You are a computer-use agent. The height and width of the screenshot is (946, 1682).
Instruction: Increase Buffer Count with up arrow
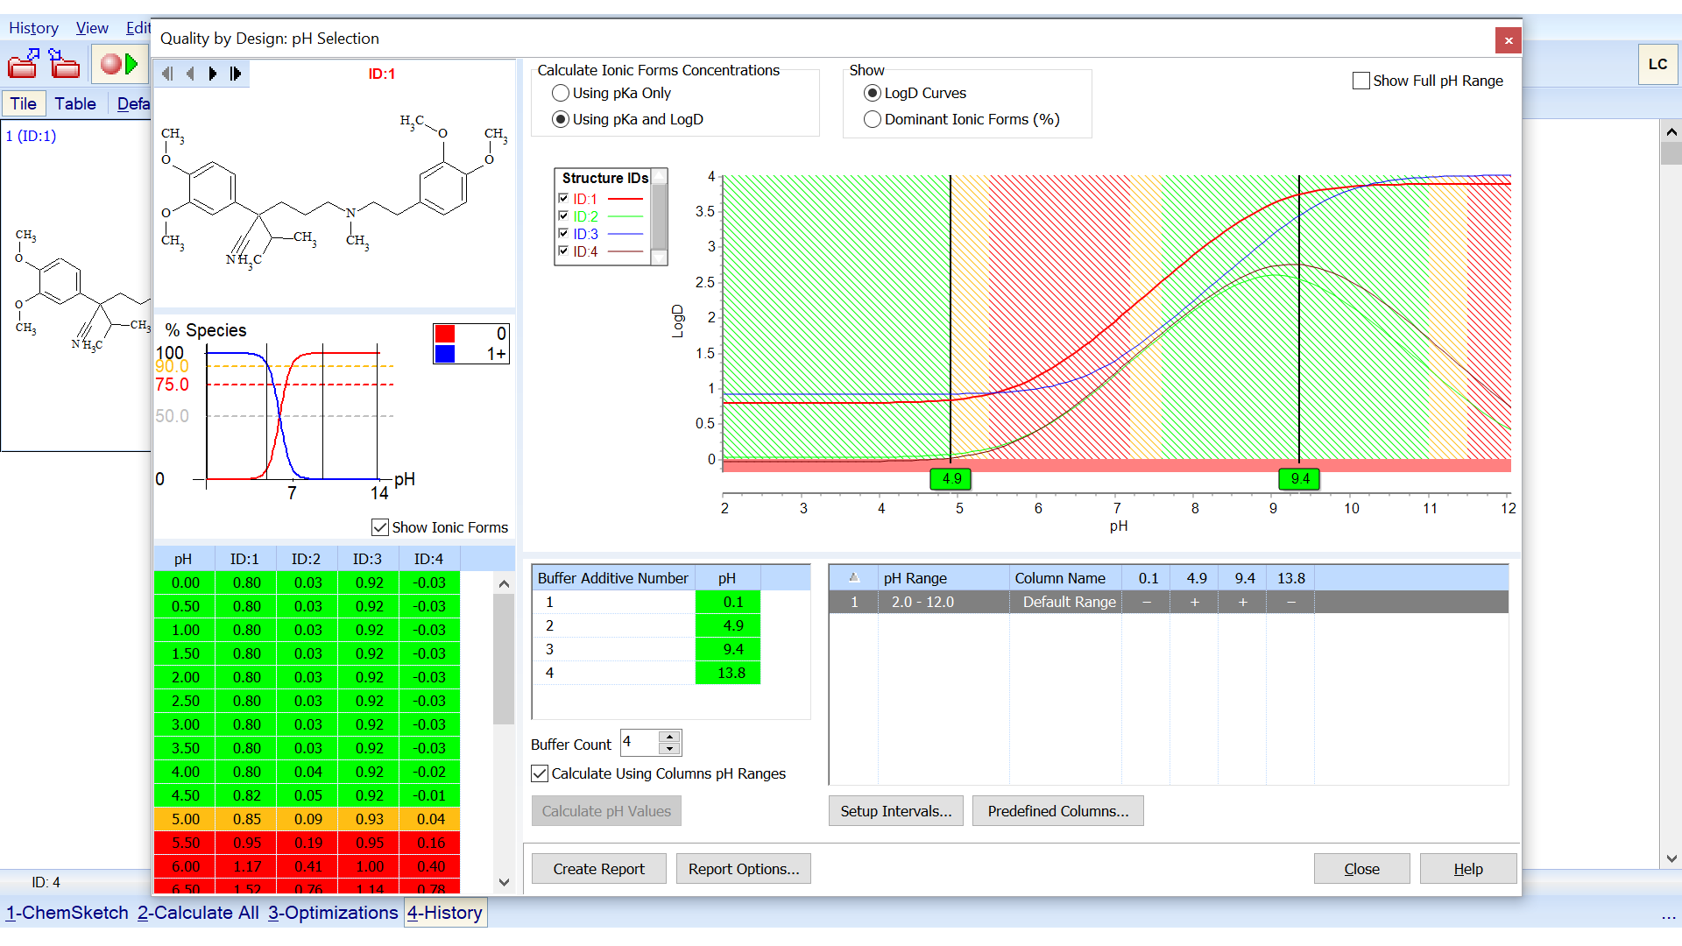[670, 737]
